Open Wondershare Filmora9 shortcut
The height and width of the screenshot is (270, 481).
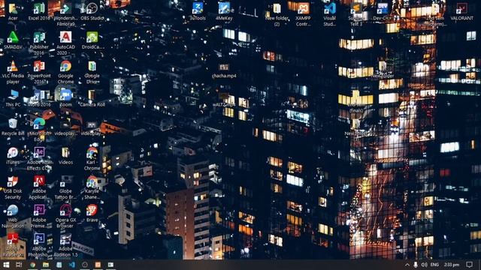(65, 14)
